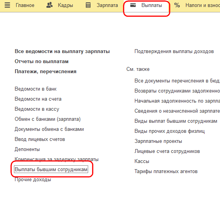Open Возвраты сотрудниками задолженности

point(177,91)
